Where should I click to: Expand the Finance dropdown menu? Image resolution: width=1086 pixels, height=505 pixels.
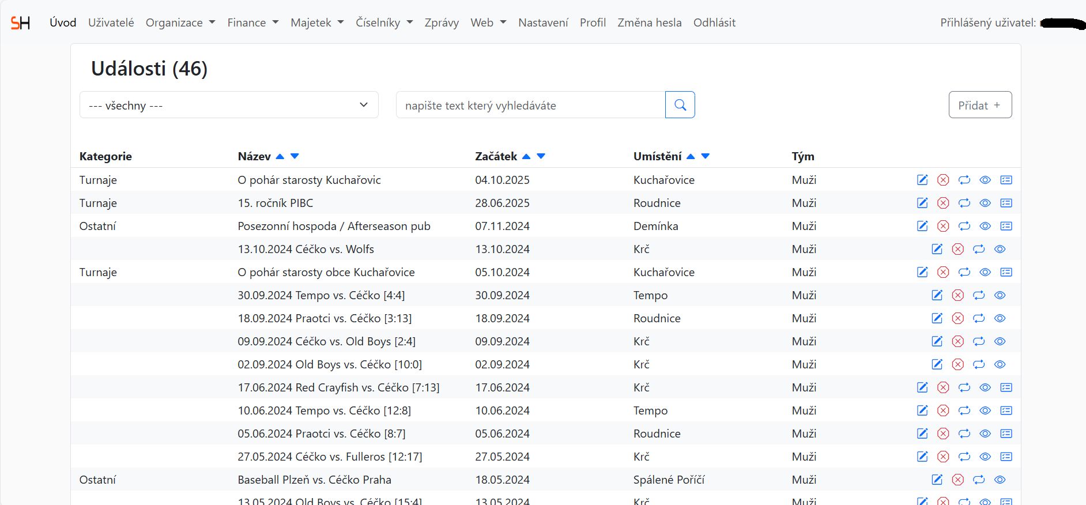point(252,22)
